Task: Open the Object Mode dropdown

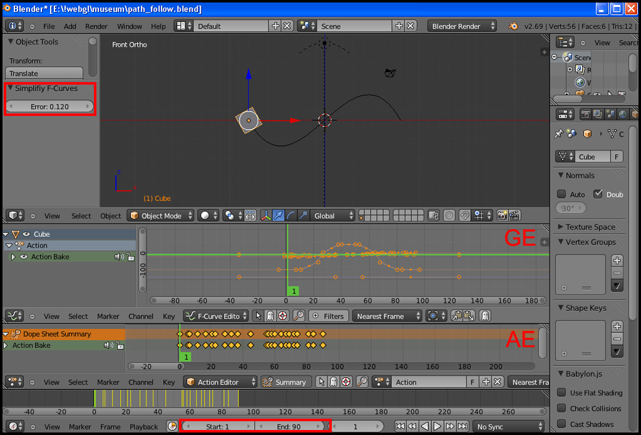Action: coord(161,215)
